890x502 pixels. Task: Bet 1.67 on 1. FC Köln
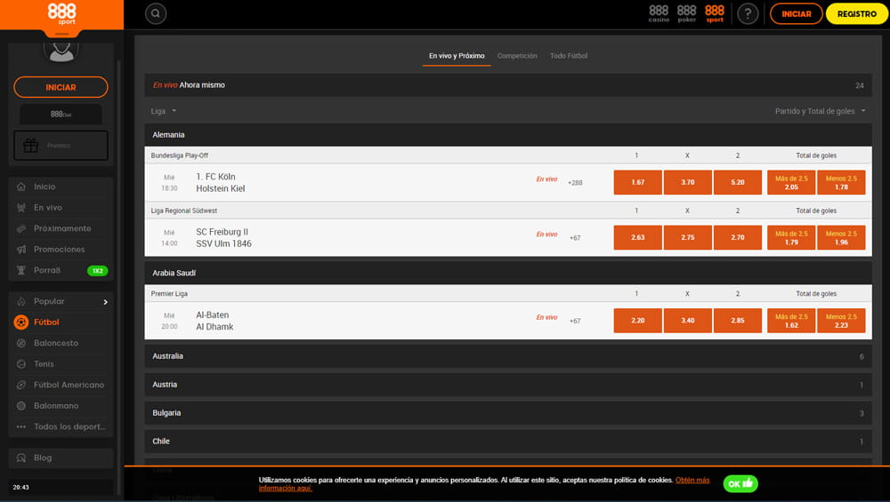637,182
